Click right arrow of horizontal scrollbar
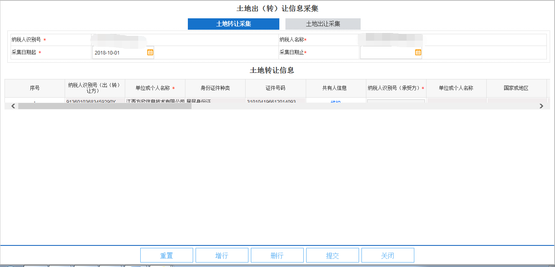 pos(541,106)
